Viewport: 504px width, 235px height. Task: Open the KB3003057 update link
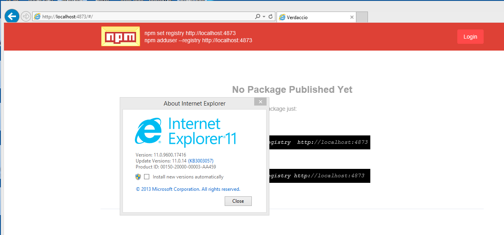click(201, 161)
